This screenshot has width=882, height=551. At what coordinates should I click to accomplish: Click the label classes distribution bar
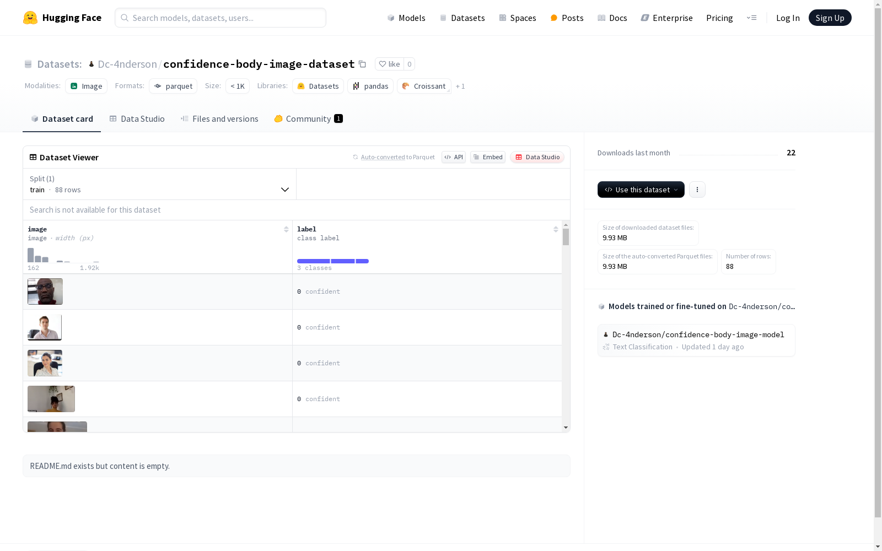coord(333,261)
